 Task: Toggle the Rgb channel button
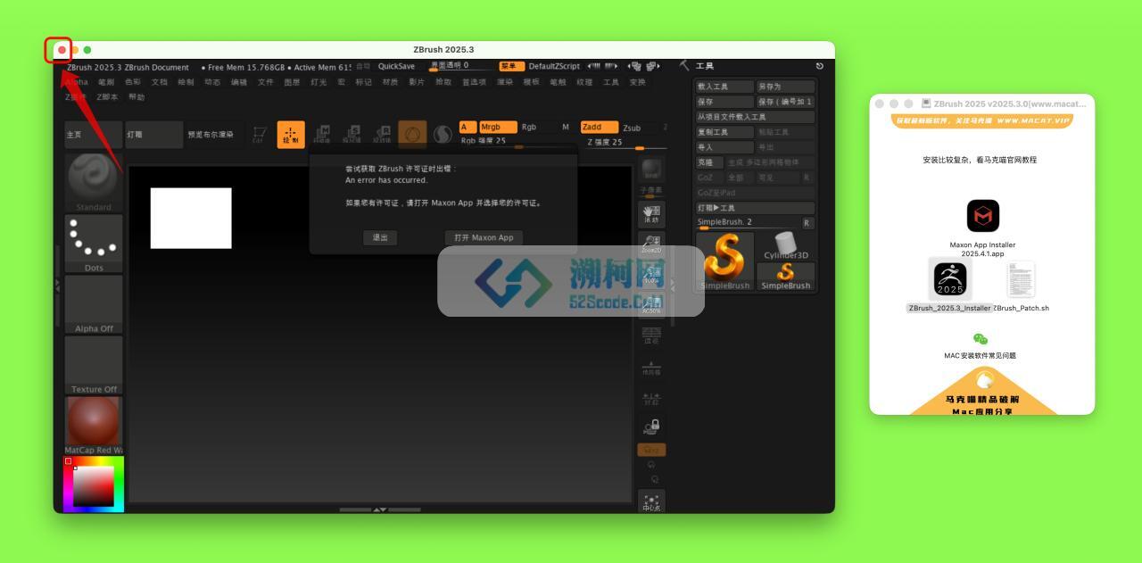529,127
